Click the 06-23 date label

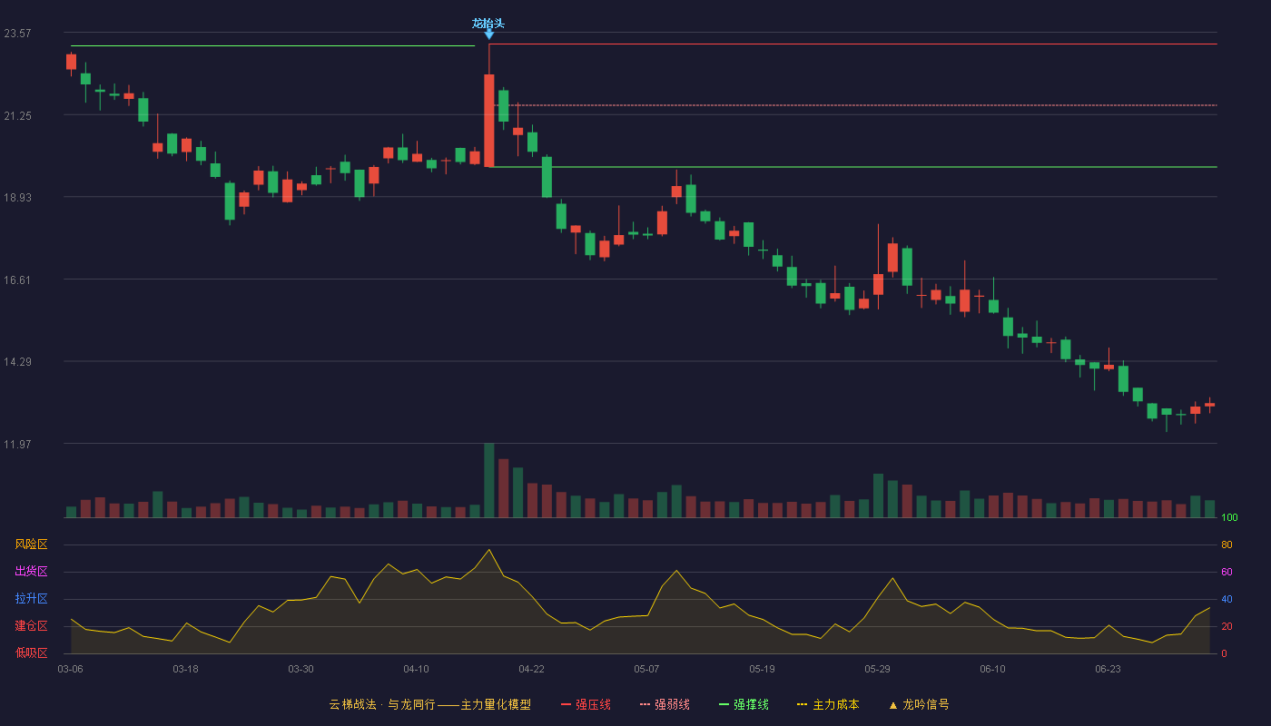1108,669
